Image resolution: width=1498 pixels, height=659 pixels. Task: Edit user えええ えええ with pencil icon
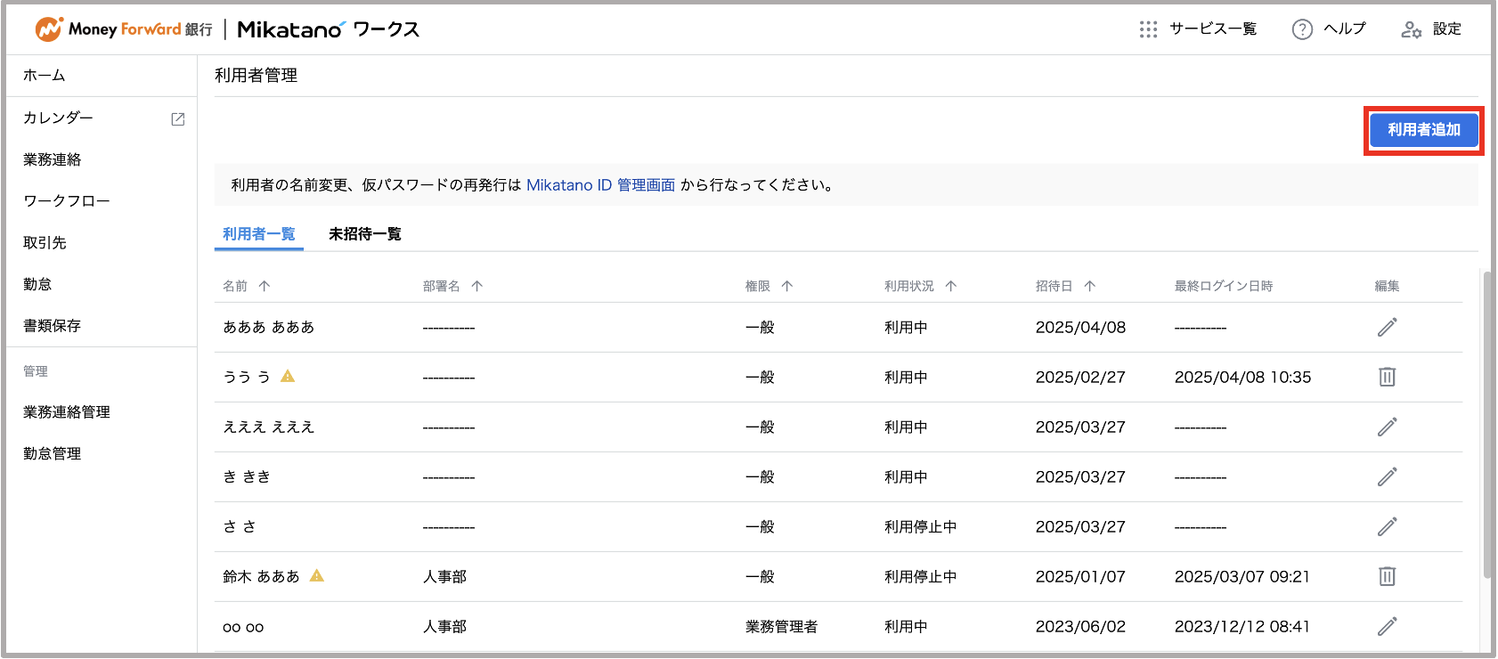1387,427
